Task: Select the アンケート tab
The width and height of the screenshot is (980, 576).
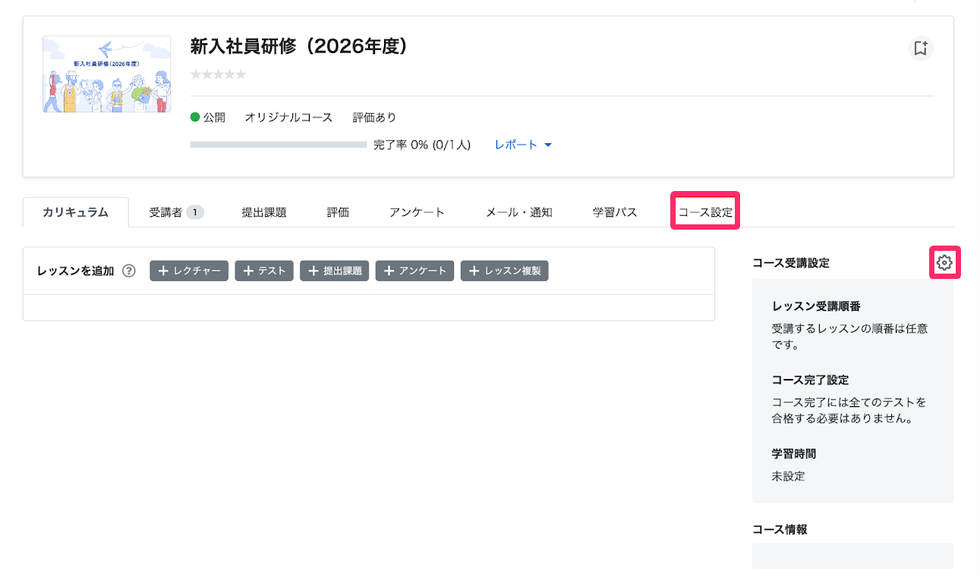Action: [x=417, y=212]
